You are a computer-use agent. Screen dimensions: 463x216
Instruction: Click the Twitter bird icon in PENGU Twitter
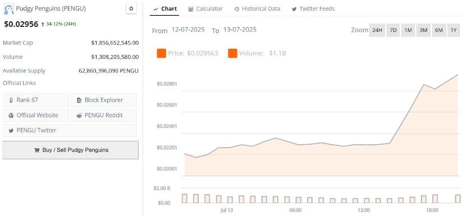click(x=11, y=131)
